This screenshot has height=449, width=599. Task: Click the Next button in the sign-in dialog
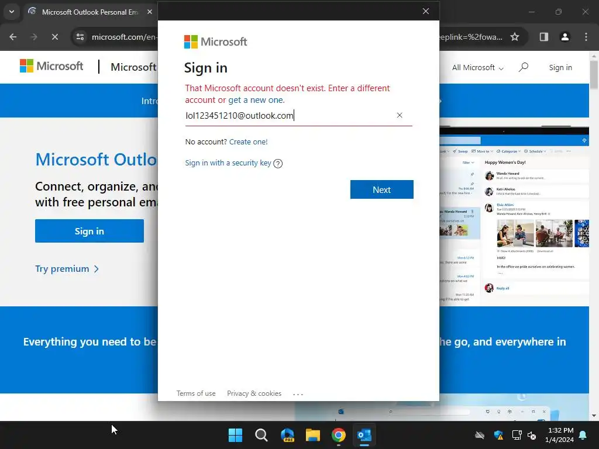(x=381, y=189)
